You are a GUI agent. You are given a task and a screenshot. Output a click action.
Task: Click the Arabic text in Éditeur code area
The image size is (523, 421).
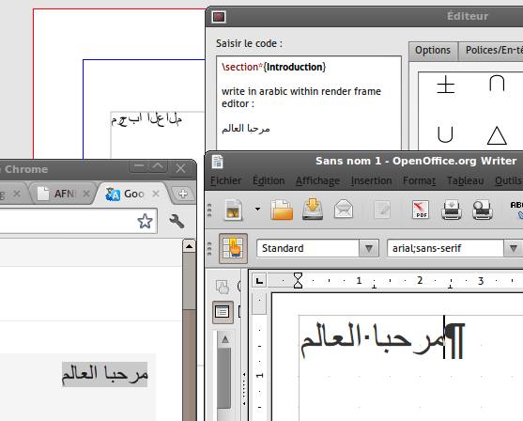tap(246, 129)
